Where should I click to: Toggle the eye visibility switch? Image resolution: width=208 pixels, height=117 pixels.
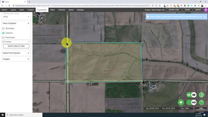pos(191,95)
